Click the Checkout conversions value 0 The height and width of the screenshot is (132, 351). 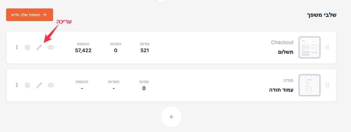[116, 50]
